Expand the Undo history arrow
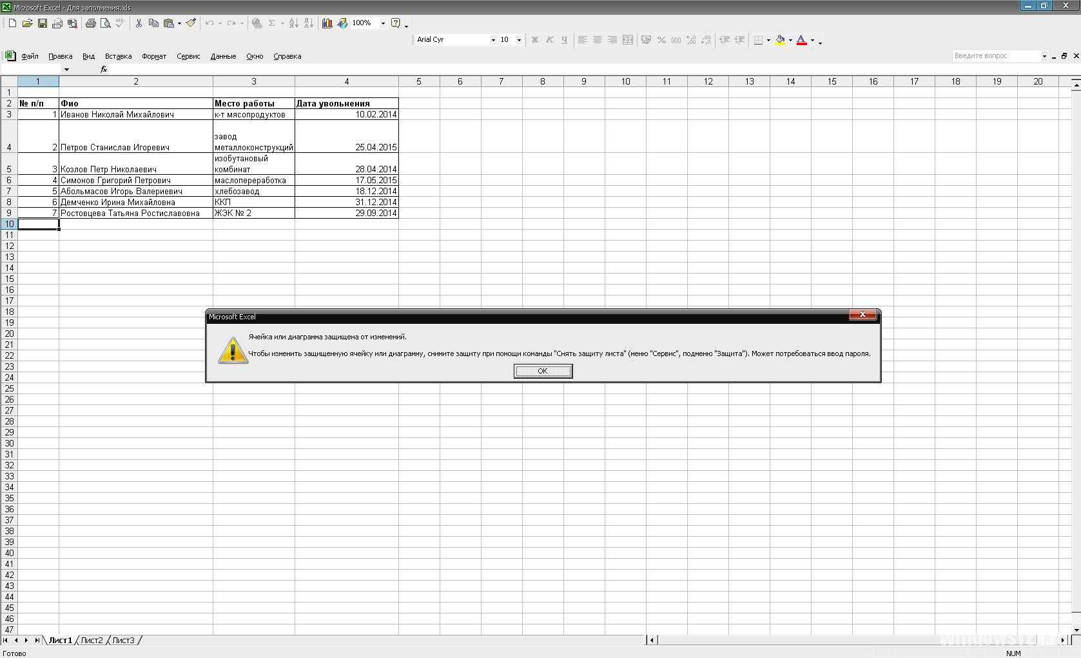 pos(220,23)
